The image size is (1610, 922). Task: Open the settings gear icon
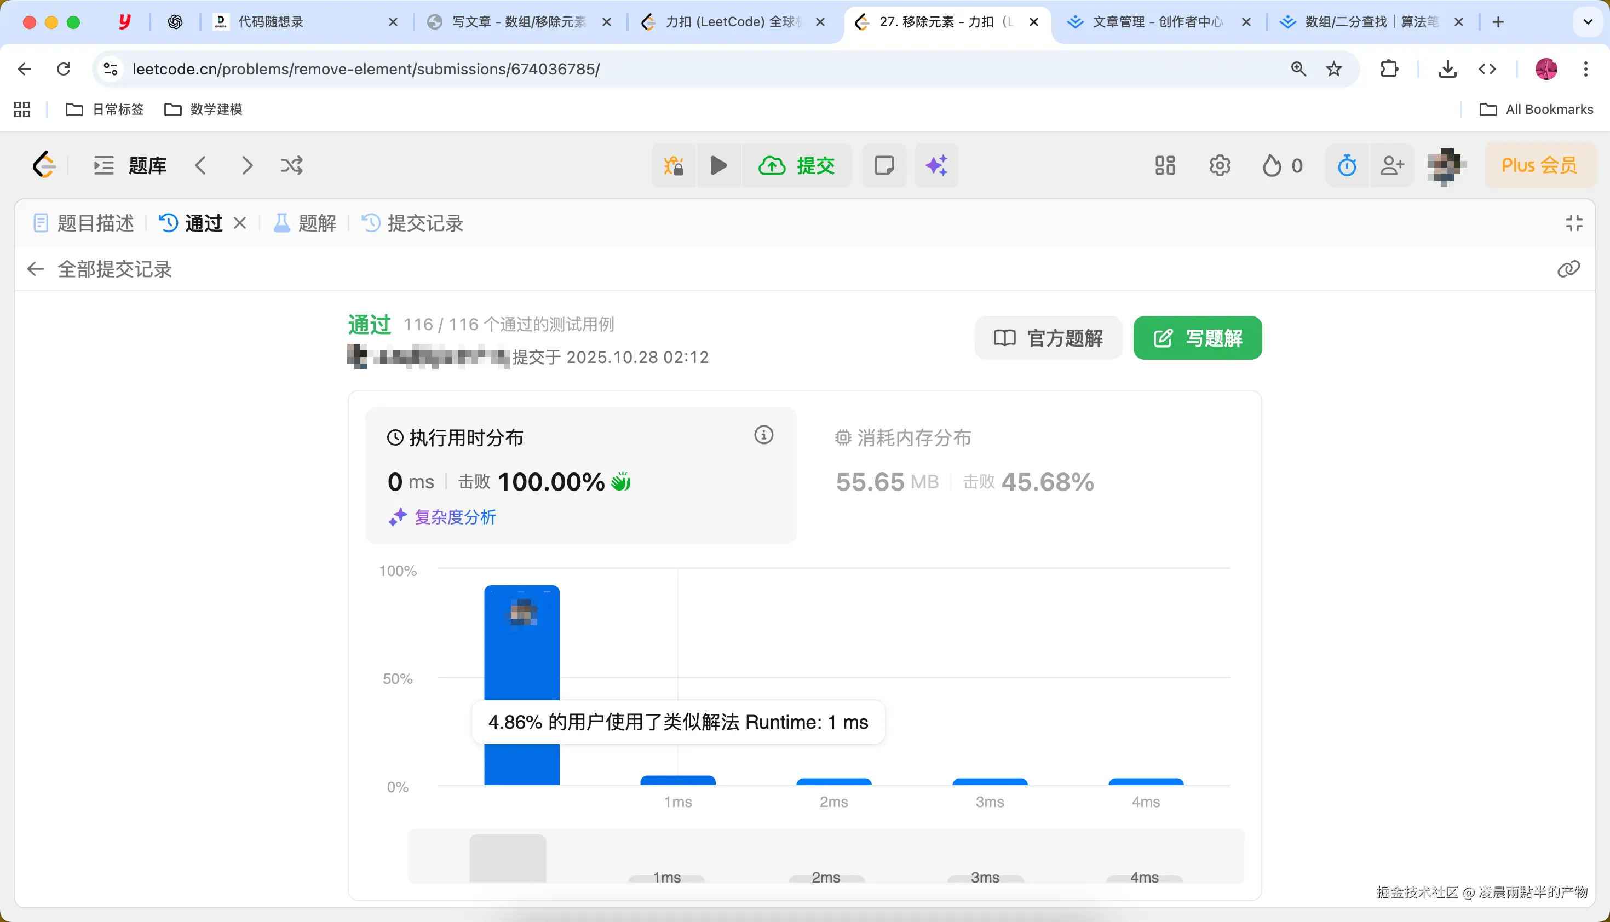coord(1219,166)
